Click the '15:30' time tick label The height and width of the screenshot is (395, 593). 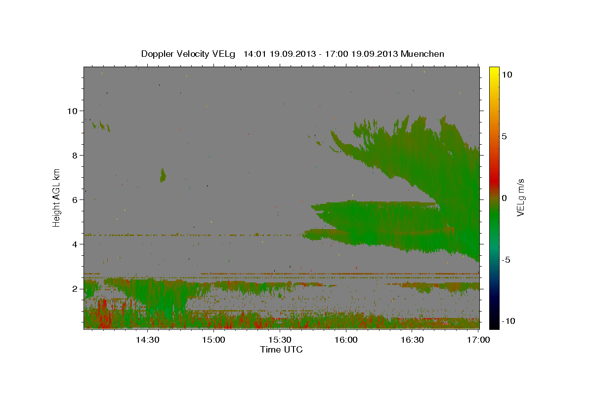280,340
